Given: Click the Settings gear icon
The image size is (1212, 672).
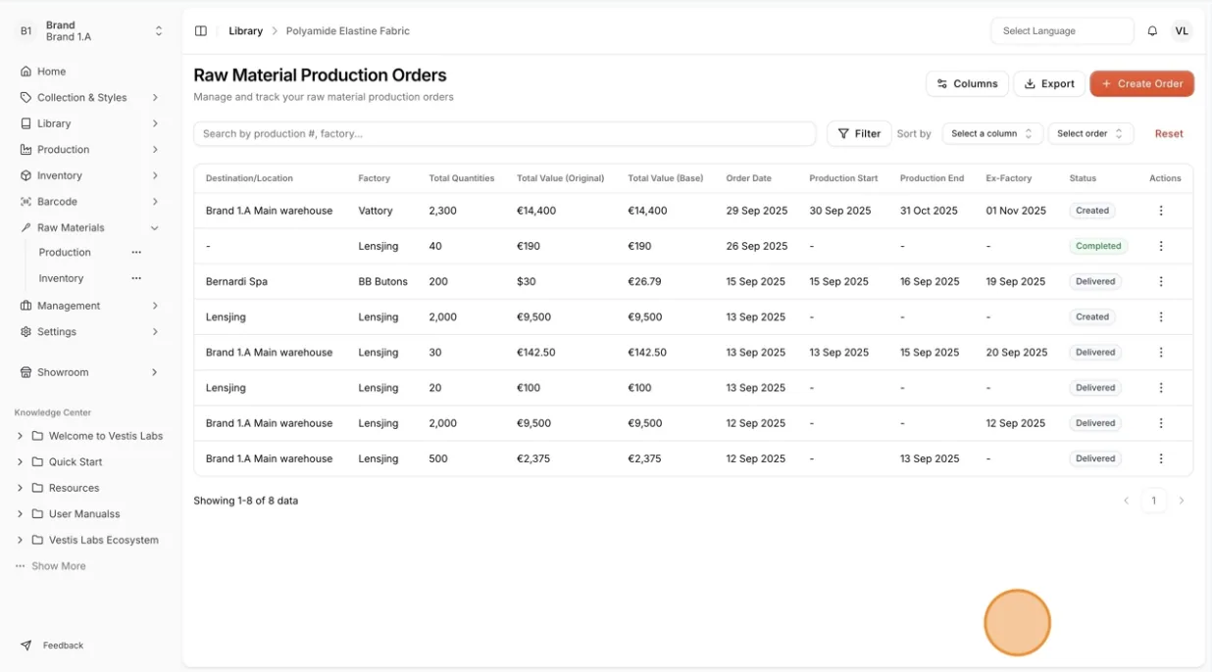Looking at the screenshot, I should point(26,332).
